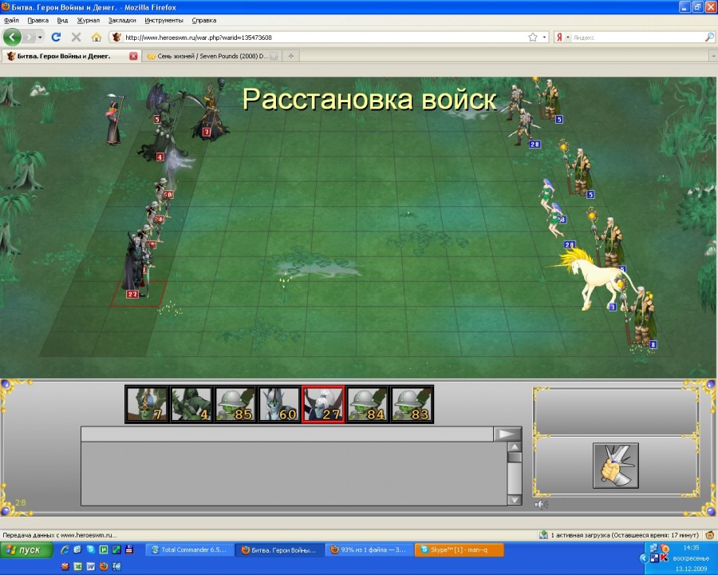This screenshot has height=575, width=718.
Task: Open the 93% download window from taskbar
Action: click(369, 549)
